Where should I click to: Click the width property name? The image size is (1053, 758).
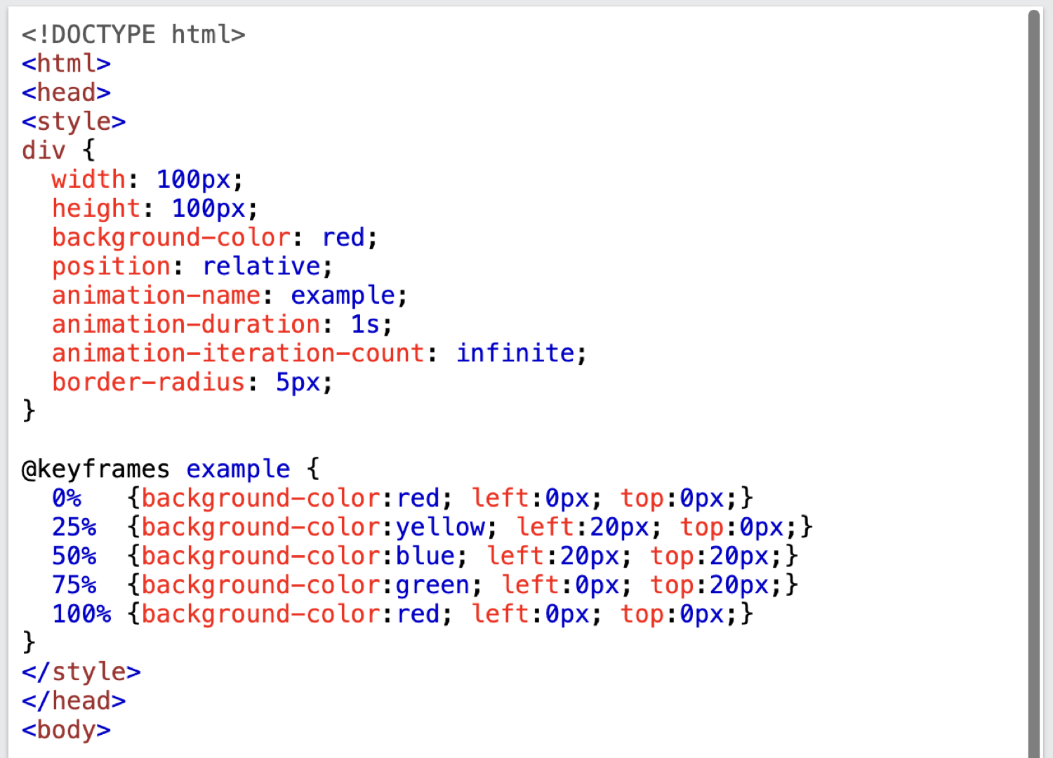pyautogui.click(x=88, y=180)
